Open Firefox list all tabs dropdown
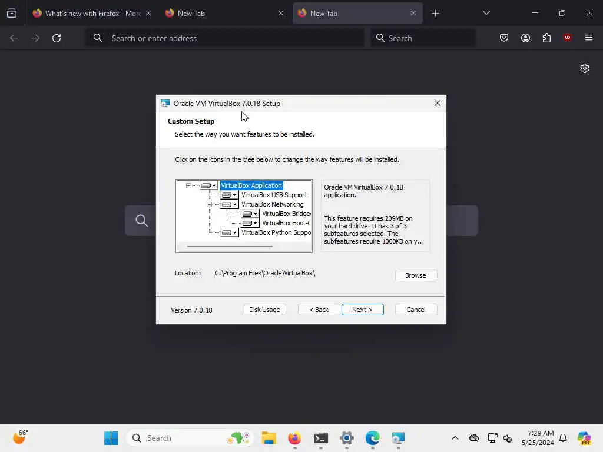Image resolution: width=603 pixels, height=452 pixels. pos(486,13)
